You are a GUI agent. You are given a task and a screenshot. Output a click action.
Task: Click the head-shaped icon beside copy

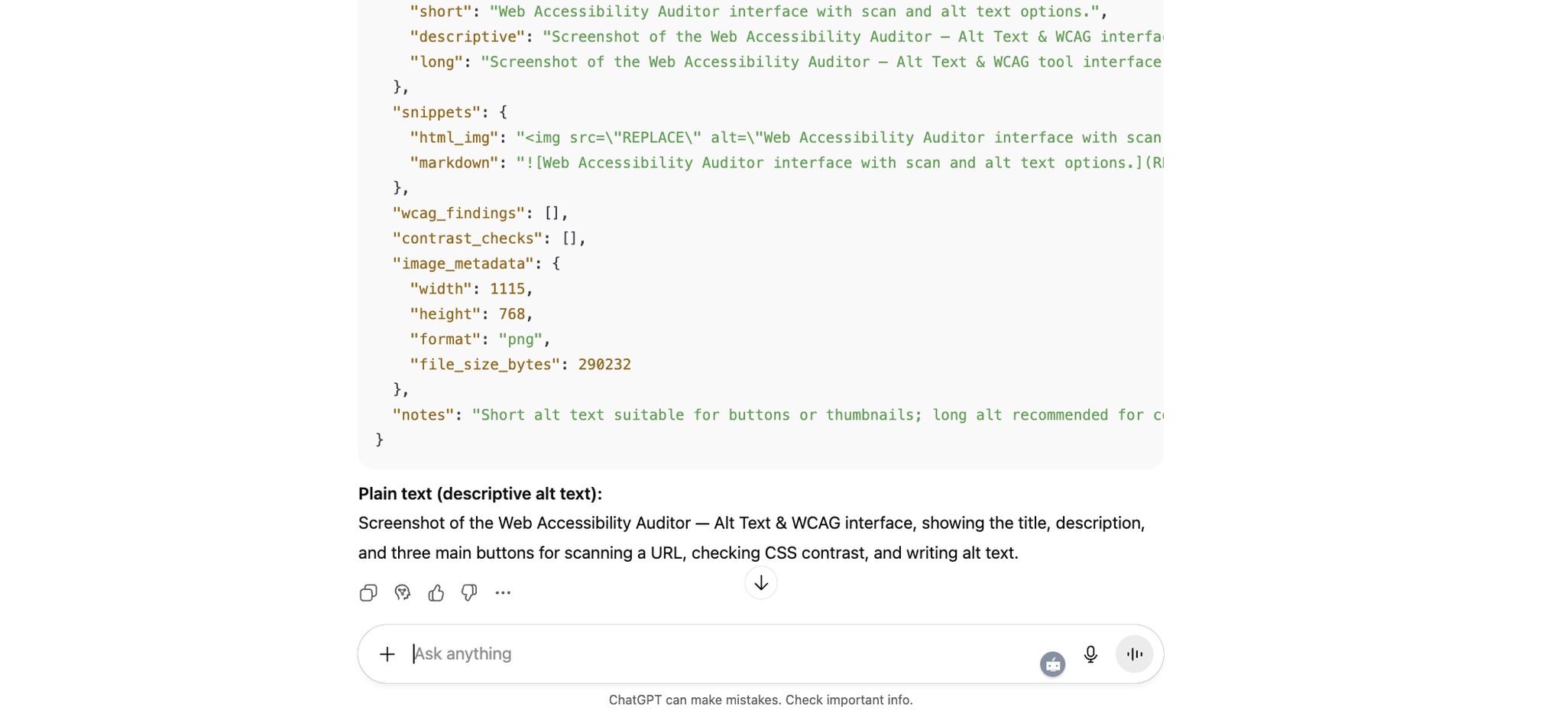coord(402,593)
